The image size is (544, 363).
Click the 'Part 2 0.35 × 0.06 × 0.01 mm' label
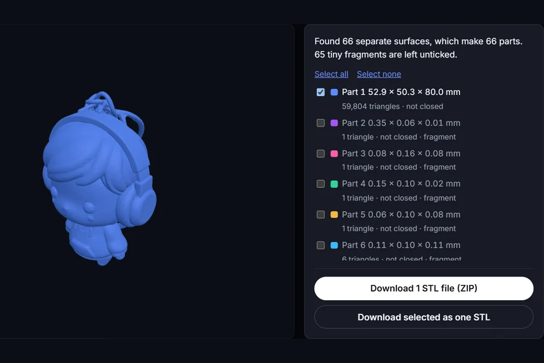(x=401, y=123)
